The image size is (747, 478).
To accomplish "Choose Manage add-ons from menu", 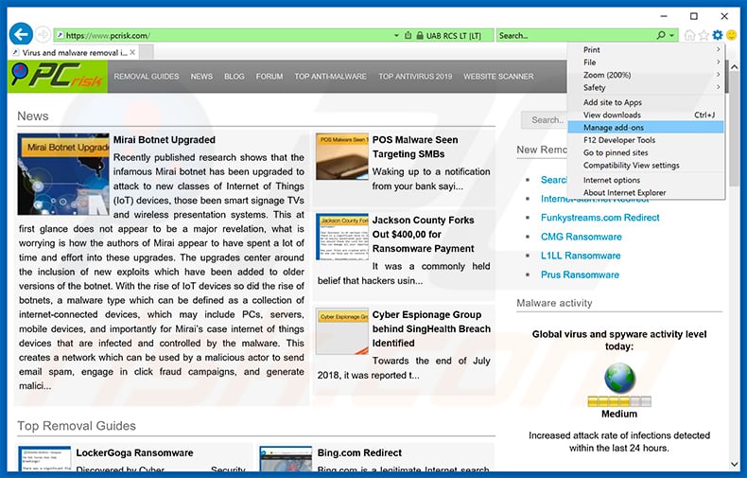I will 646,128.
